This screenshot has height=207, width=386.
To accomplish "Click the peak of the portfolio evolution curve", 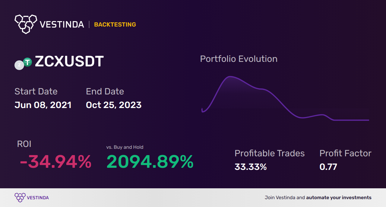I will click(x=230, y=77).
